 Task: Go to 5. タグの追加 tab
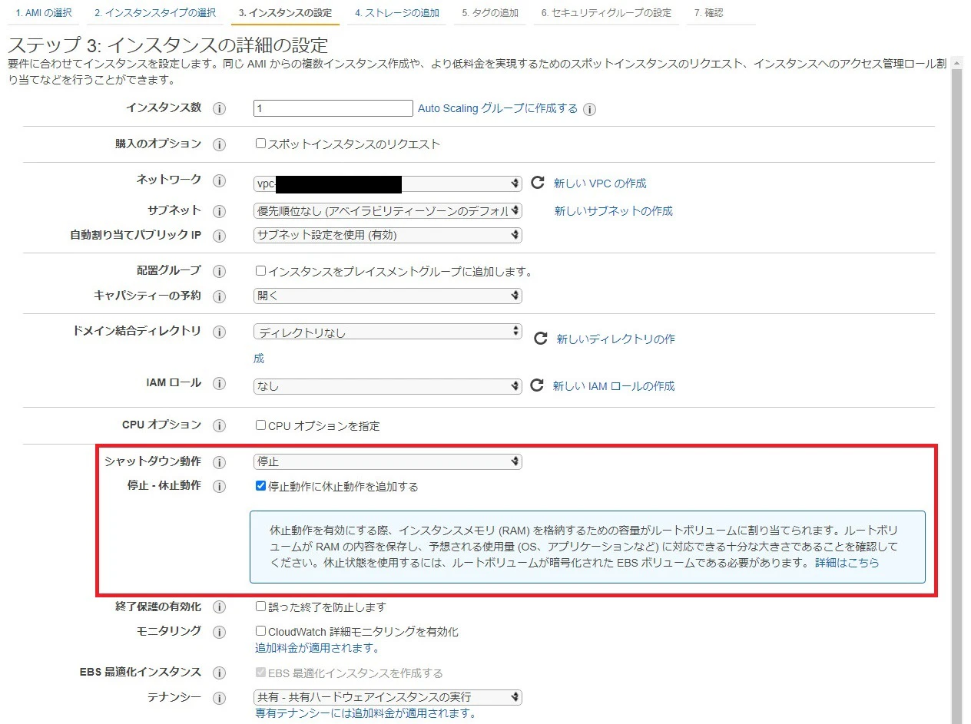pyautogui.click(x=490, y=13)
